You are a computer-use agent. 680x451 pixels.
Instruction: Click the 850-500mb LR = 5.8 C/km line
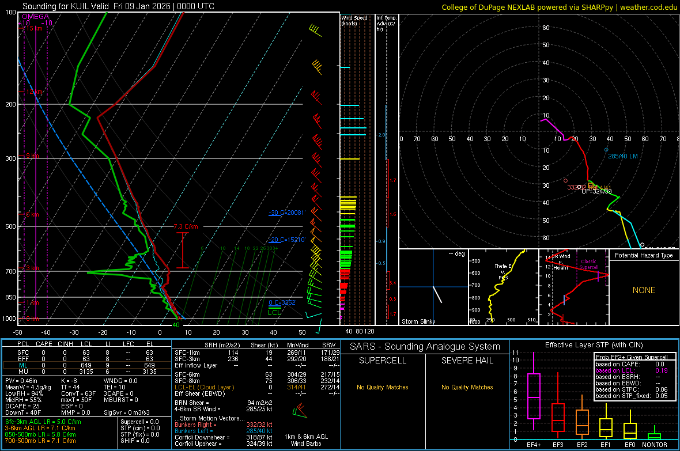point(40,434)
